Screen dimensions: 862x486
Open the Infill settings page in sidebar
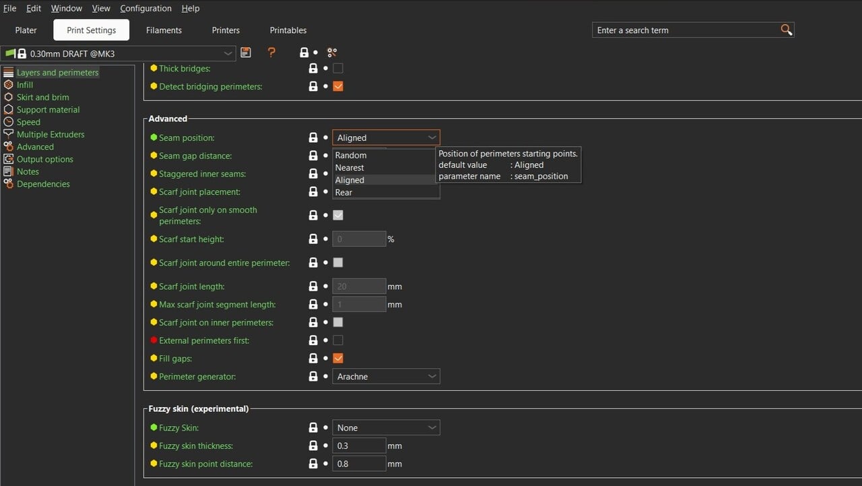[x=25, y=85]
